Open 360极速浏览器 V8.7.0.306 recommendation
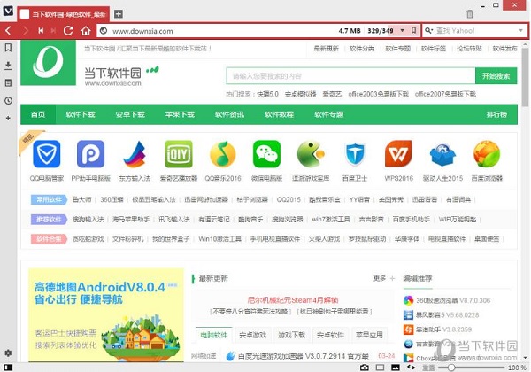 [x=447, y=300]
